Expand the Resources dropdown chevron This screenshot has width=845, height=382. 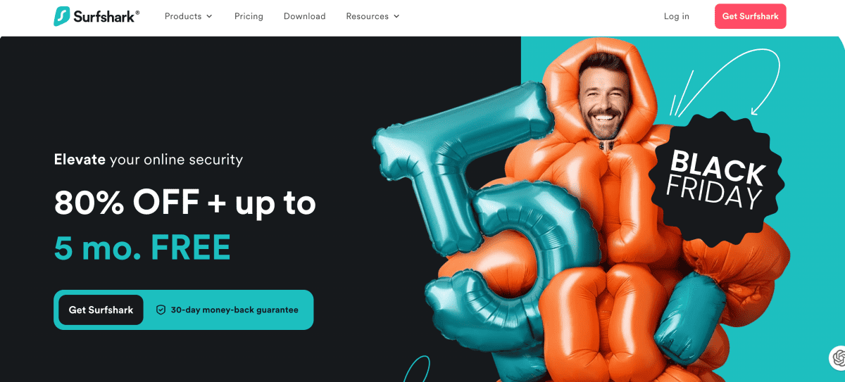pos(396,16)
